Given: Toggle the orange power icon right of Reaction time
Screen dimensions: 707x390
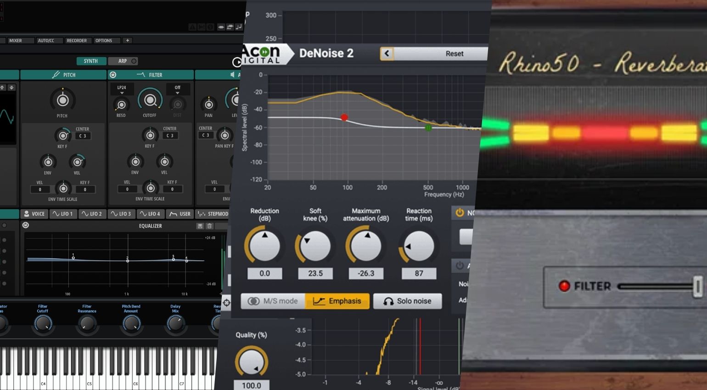Looking at the screenshot, I should (460, 212).
